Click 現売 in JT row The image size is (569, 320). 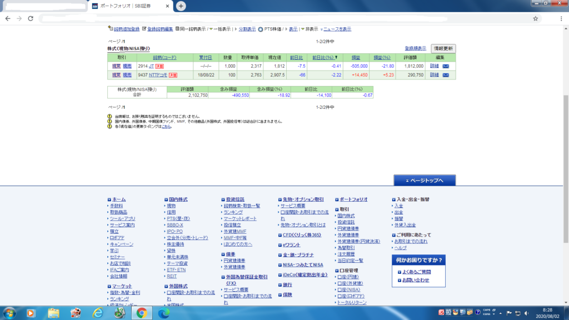point(127,66)
